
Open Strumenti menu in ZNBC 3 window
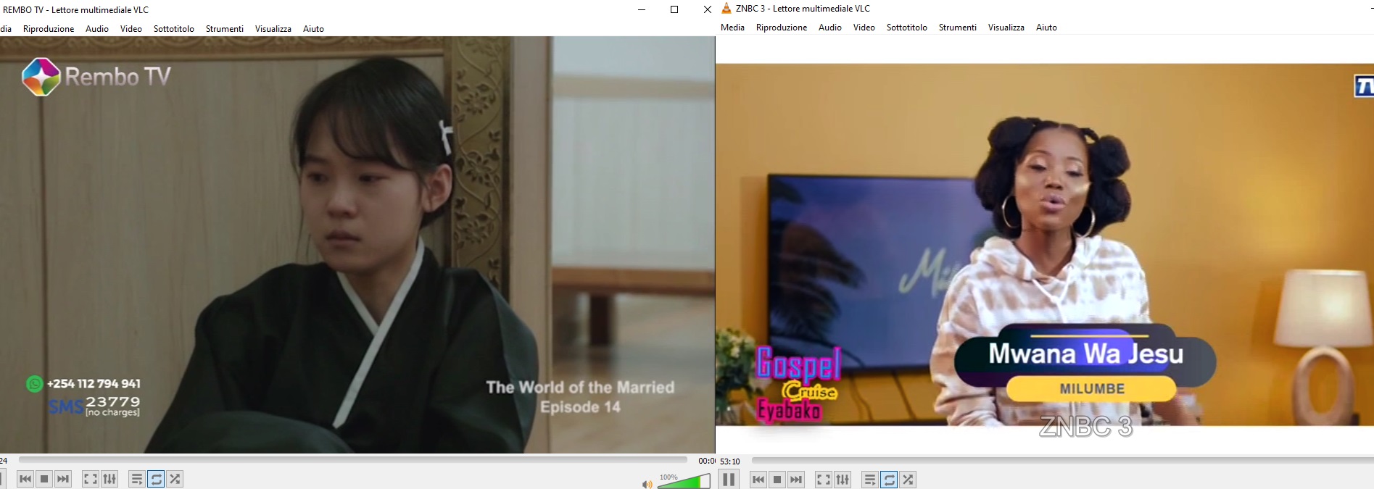point(958,28)
